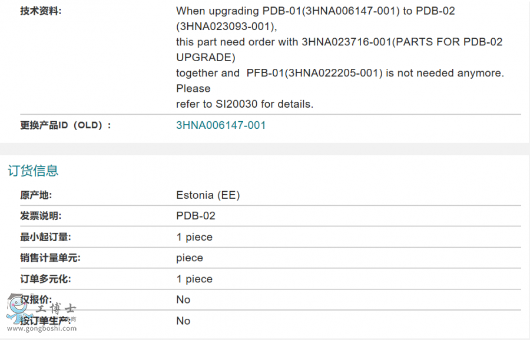
Task: Click the No value for 仅报价
Action: click(x=183, y=300)
